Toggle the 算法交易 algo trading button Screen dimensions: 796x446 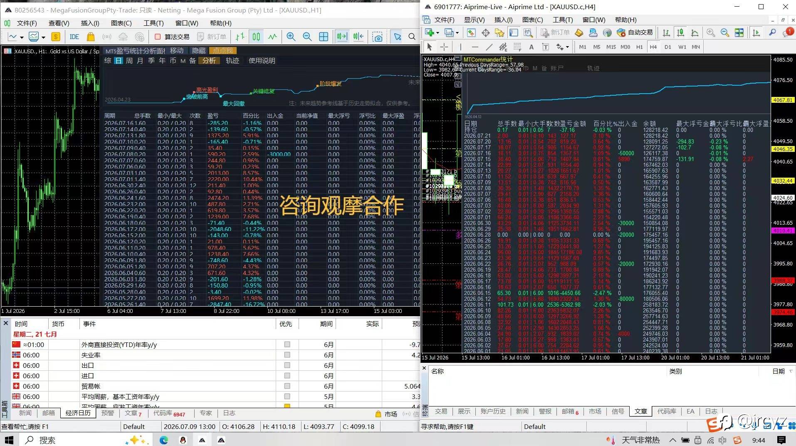click(172, 37)
